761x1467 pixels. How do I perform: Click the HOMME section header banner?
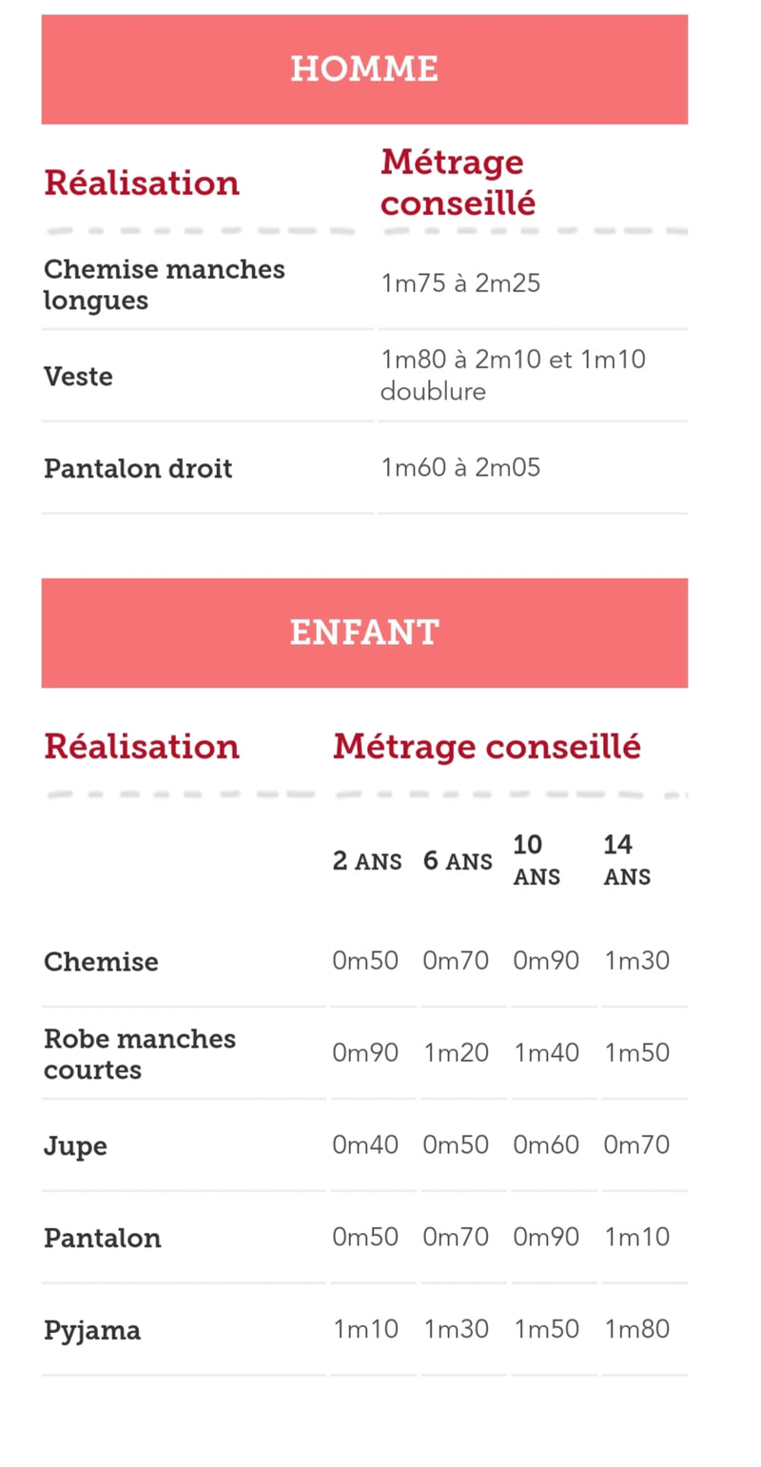click(364, 69)
